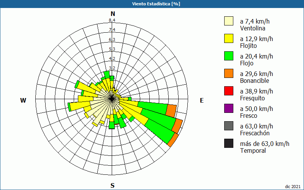Click the 'a 38,9 km/h' legend text
Screen dimensions: 304x190
[256, 91]
